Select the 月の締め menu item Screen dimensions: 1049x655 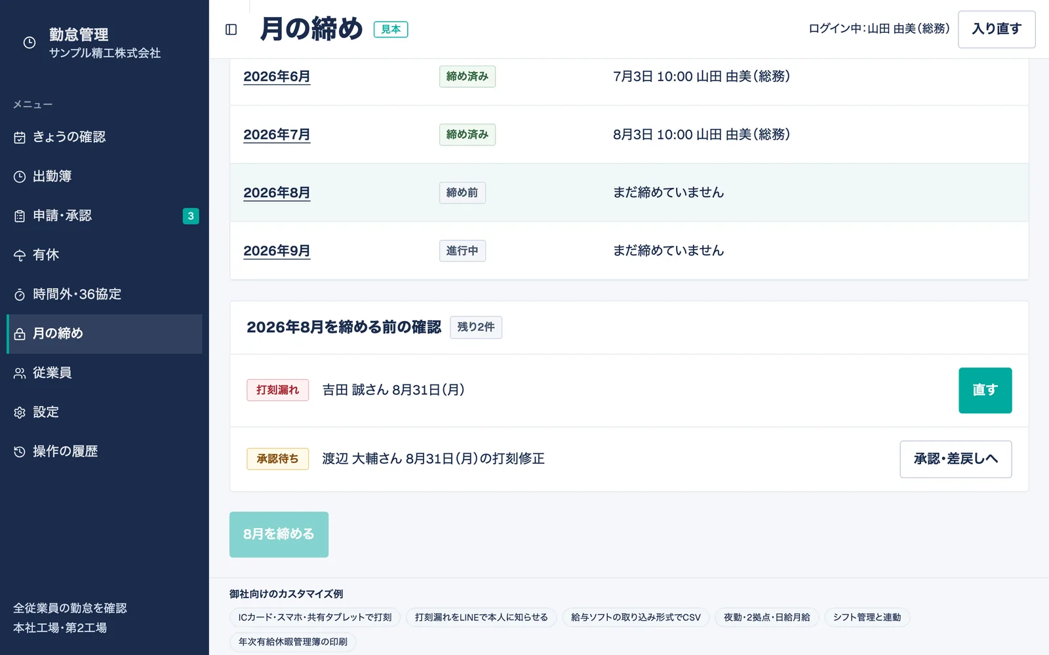[105, 334]
